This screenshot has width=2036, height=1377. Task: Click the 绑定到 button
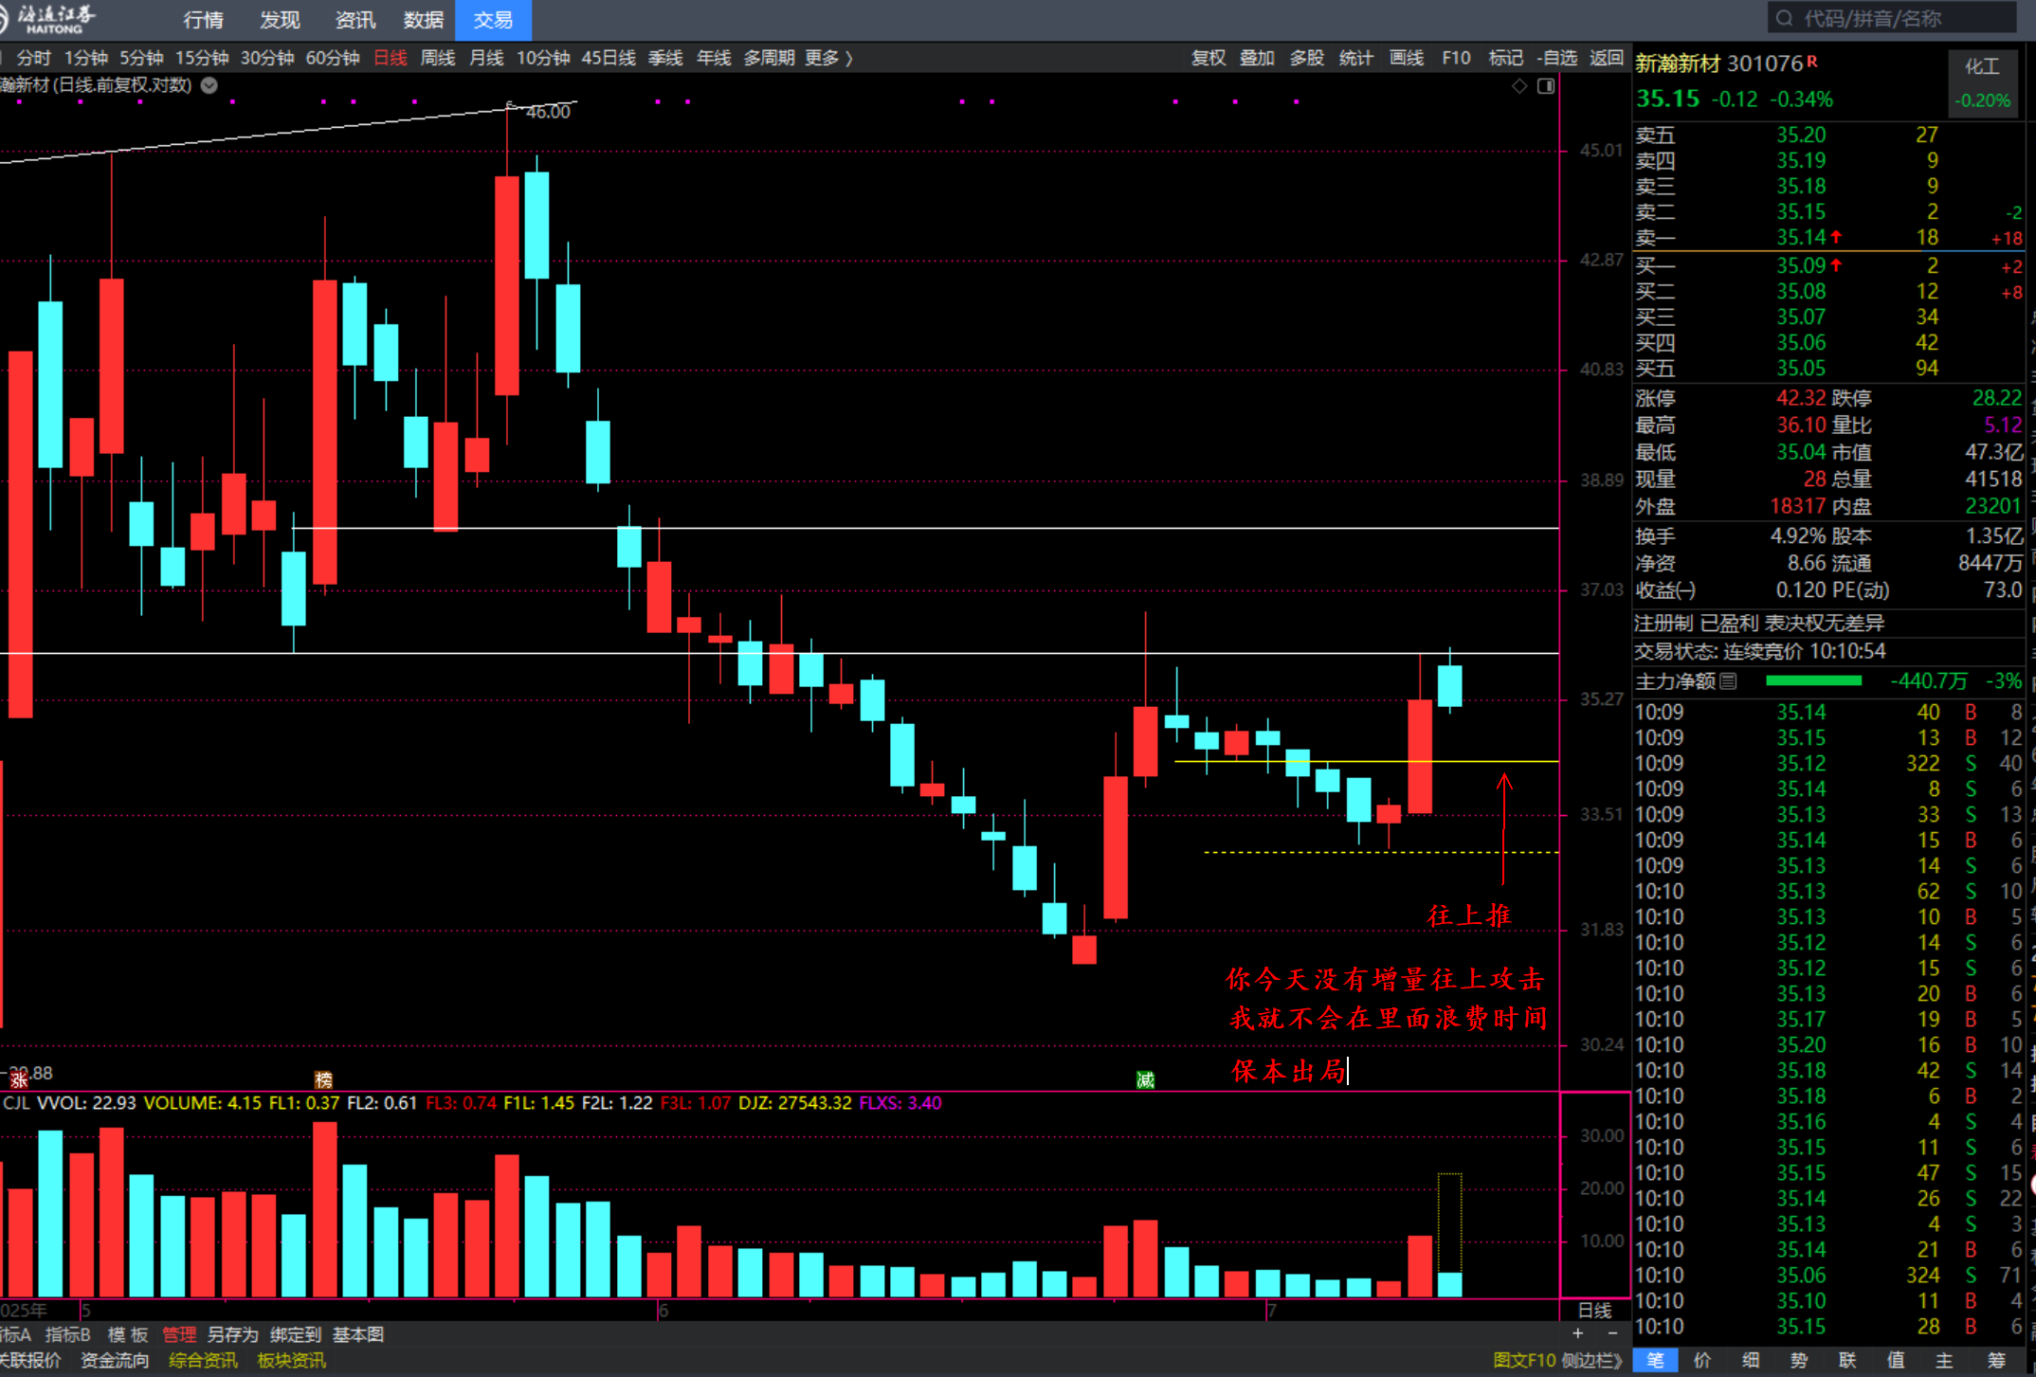coord(296,1334)
